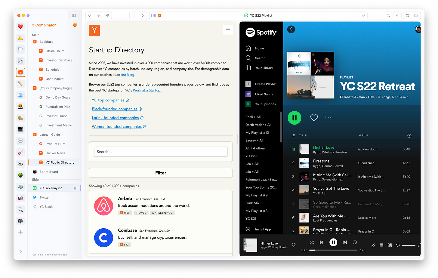Click the lightning bolt quick actions icon
The image size is (438, 278).
[x=397, y=15]
